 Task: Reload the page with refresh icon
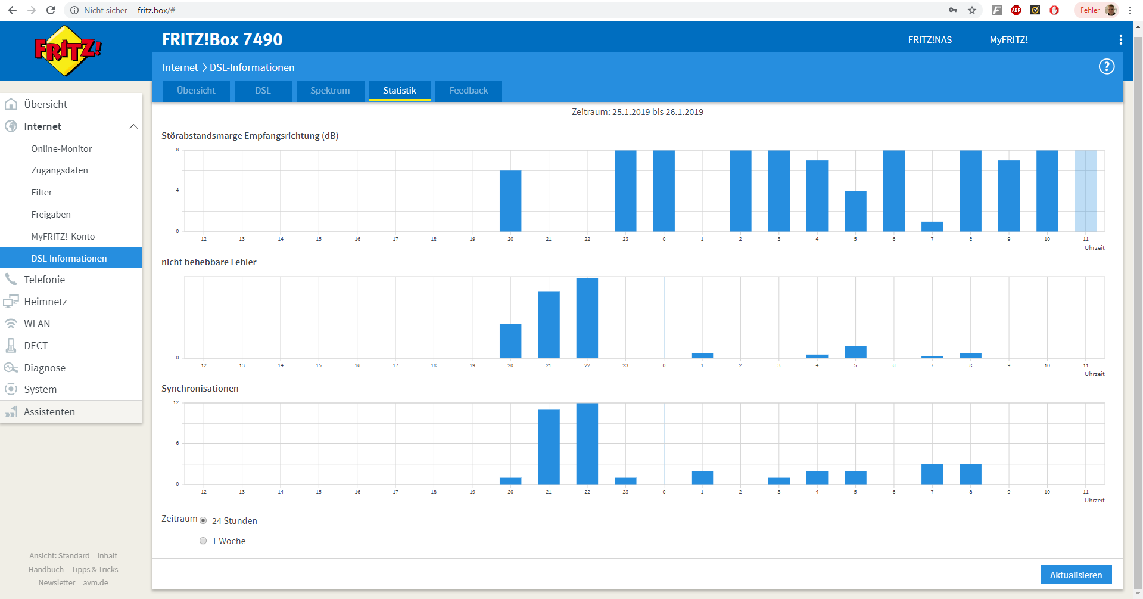pyautogui.click(x=51, y=10)
